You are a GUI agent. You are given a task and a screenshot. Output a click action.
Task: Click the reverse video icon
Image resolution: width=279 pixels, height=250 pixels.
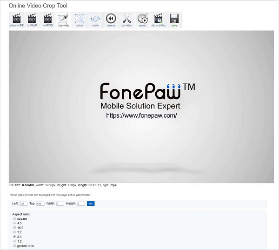[111, 20]
